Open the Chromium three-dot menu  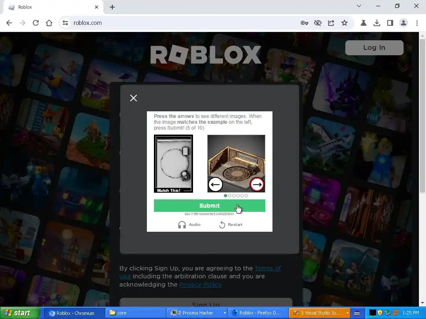pos(417,23)
